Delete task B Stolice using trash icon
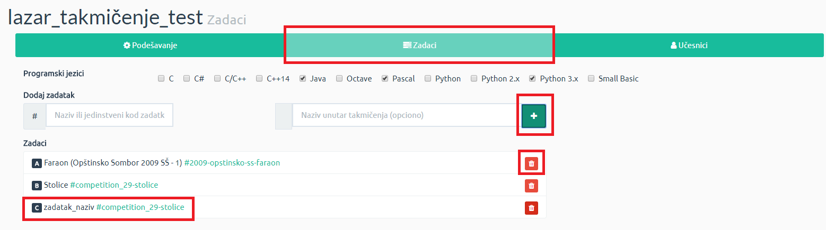The image size is (826, 230). pyautogui.click(x=531, y=186)
